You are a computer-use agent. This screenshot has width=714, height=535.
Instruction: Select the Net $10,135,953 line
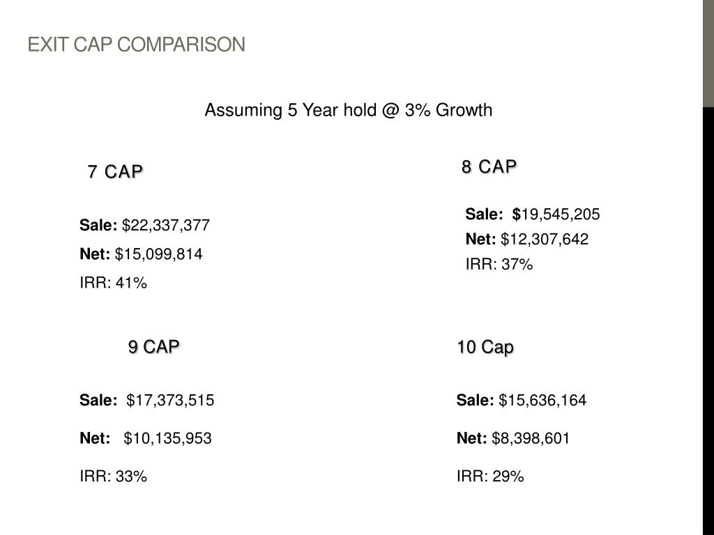[145, 438]
